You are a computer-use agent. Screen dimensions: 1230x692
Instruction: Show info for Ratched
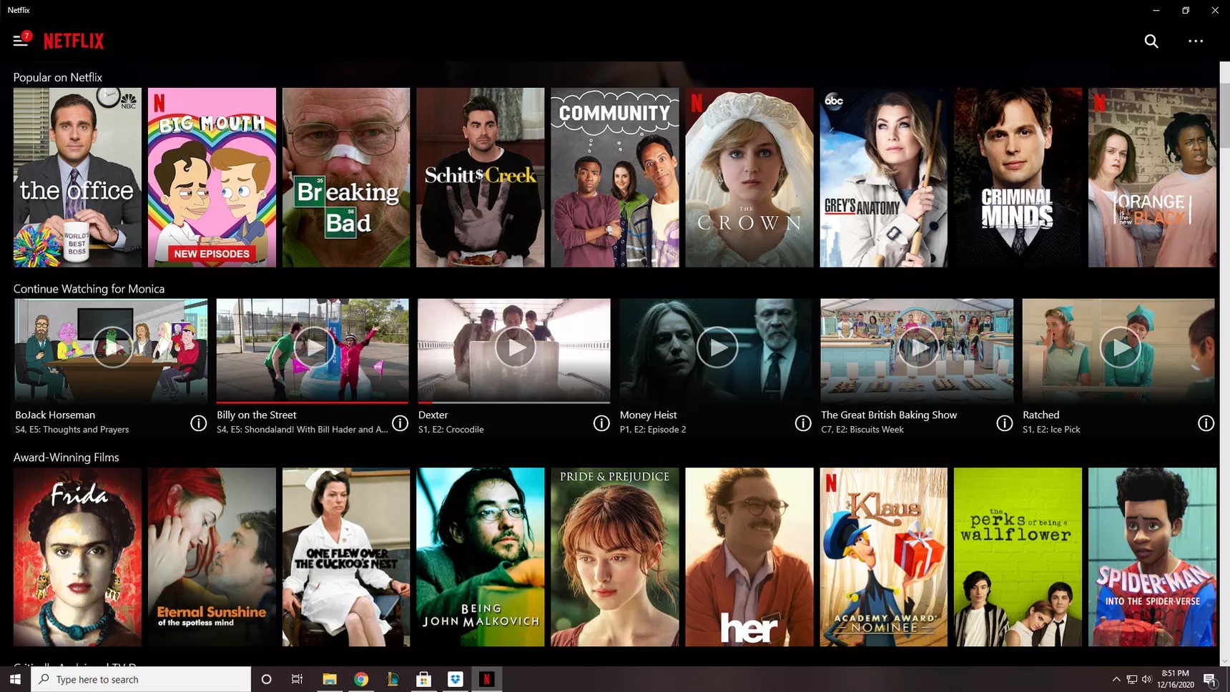point(1206,423)
